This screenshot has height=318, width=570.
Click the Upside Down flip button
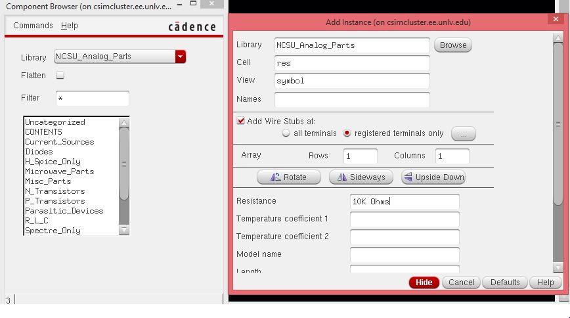[433, 177]
